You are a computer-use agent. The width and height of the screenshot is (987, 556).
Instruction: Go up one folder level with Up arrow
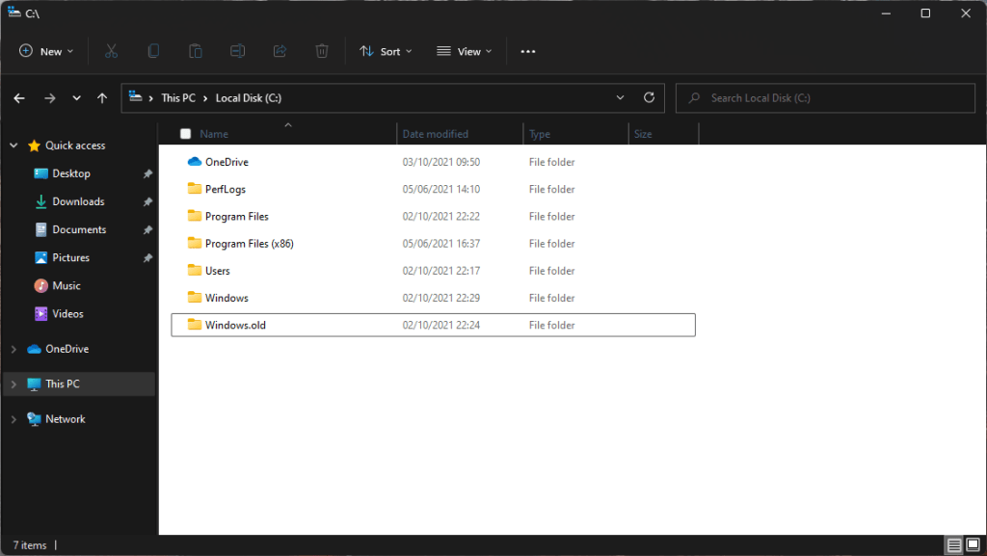pos(102,98)
